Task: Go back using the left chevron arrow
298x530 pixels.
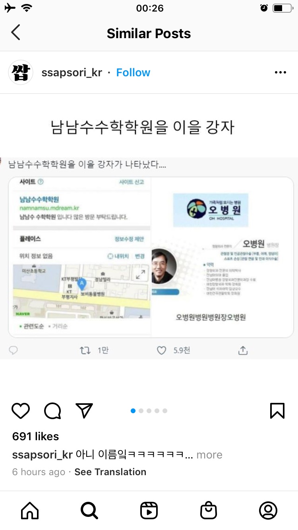Action: tap(15, 33)
